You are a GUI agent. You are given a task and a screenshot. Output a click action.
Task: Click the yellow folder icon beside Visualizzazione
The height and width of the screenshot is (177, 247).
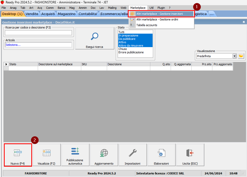pyautogui.click(x=241, y=56)
